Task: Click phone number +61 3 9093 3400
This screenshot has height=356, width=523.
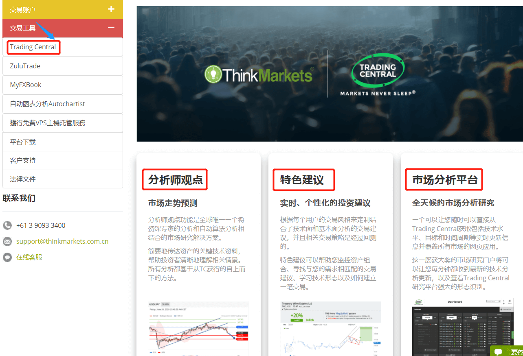Action: (41, 225)
